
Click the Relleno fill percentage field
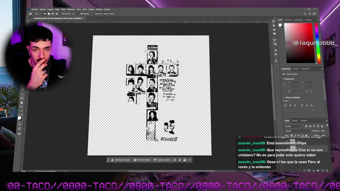click(323, 136)
